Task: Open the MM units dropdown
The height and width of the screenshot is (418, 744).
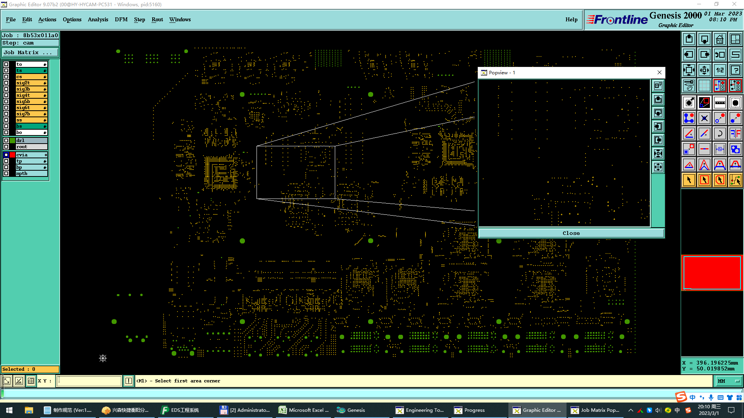Action: [x=728, y=381]
